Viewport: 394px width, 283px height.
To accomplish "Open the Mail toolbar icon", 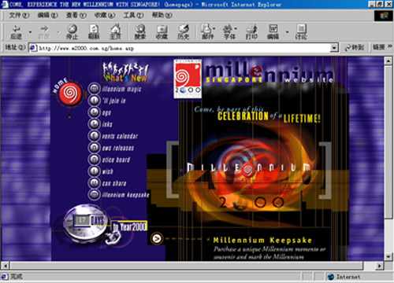I will click(207, 31).
